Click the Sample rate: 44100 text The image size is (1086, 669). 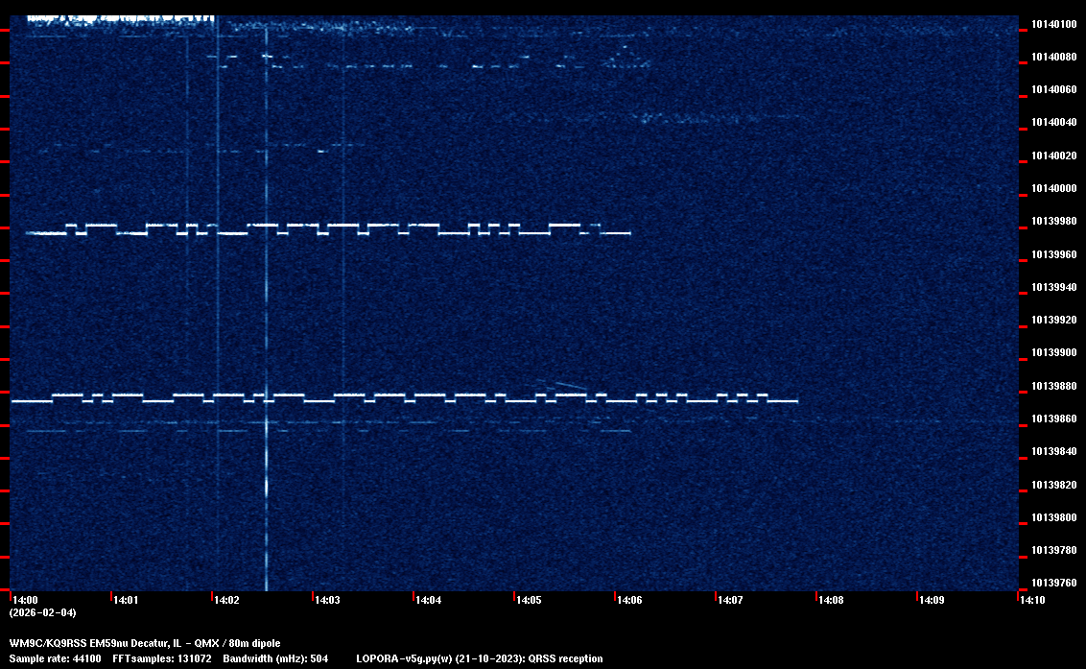[x=55, y=658]
